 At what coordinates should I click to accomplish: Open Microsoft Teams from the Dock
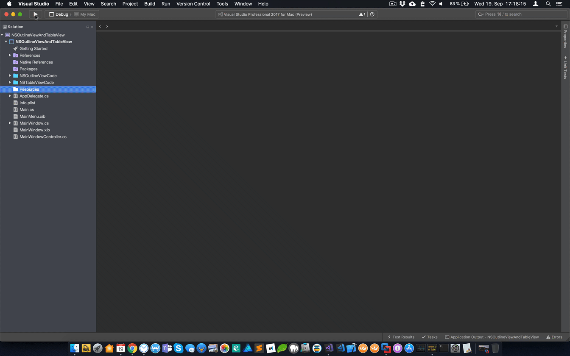coord(167,348)
